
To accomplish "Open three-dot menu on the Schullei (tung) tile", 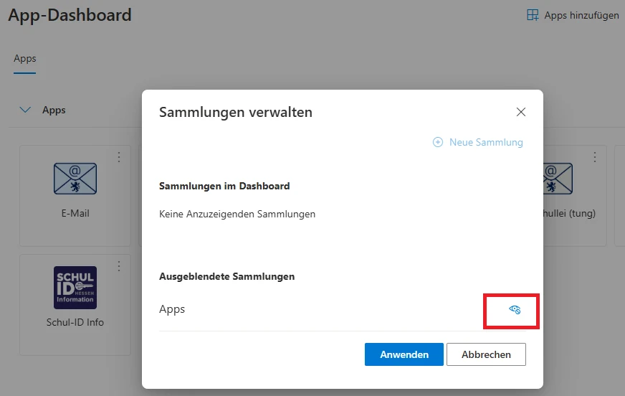I will click(594, 157).
